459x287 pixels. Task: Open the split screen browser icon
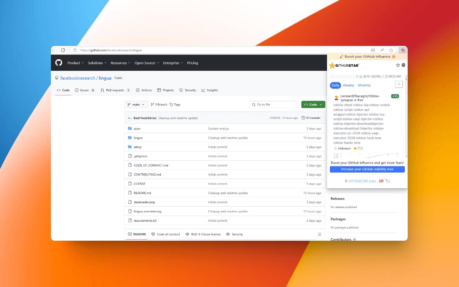click(373, 50)
